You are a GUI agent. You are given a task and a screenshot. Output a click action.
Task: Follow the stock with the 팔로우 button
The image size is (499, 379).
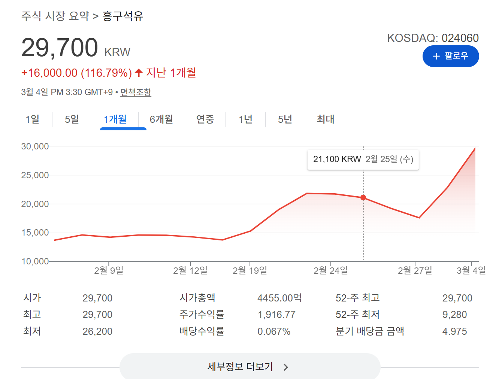[451, 56]
